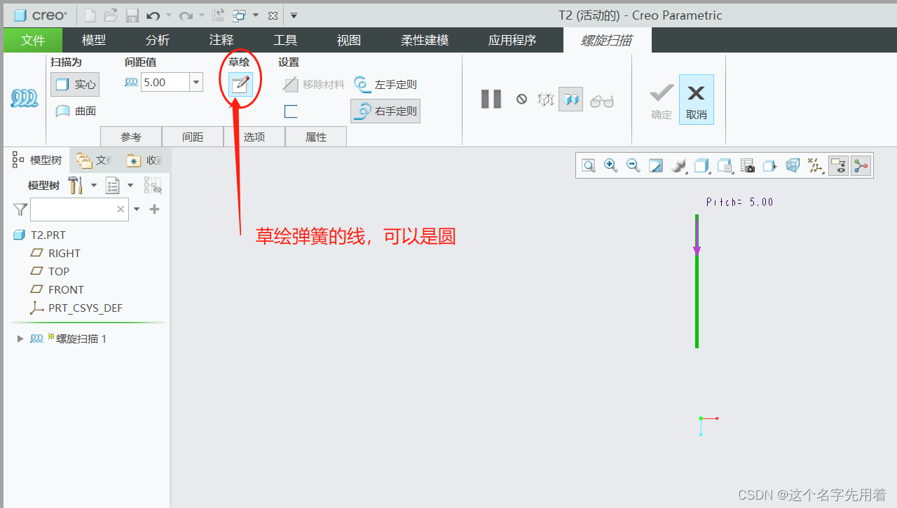Click the Regenerate icon in quick access

point(218,15)
